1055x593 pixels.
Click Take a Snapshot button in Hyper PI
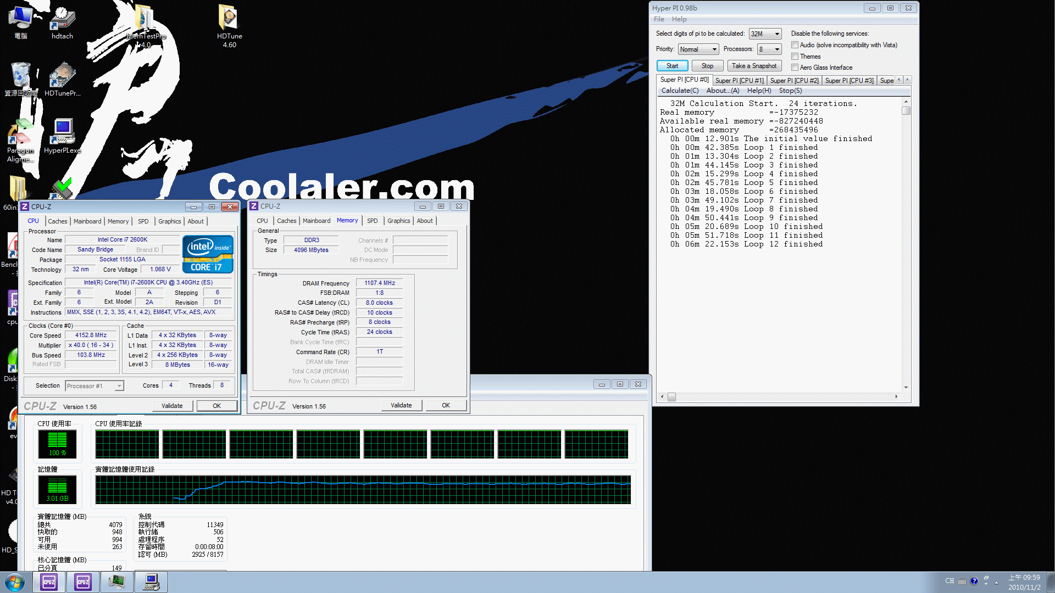click(754, 66)
